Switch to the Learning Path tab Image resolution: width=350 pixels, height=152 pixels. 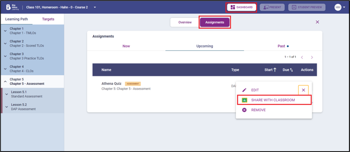pos(17,19)
